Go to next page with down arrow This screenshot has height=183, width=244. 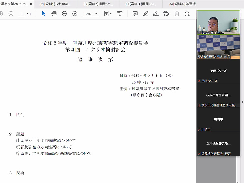[11, 14]
